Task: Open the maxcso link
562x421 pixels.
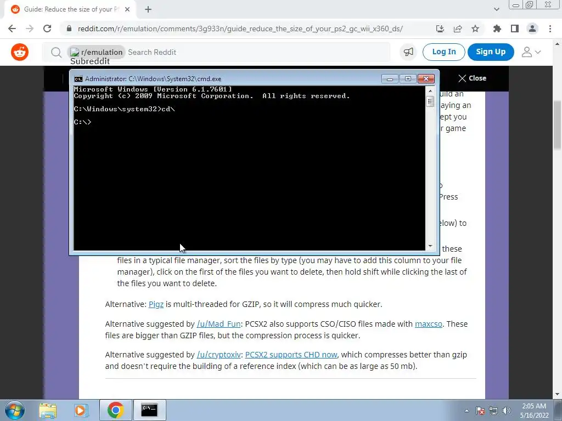Action: pyautogui.click(x=428, y=324)
